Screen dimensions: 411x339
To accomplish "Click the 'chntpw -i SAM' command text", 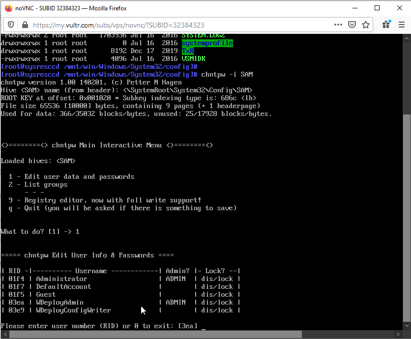I will [x=227, y=74].
